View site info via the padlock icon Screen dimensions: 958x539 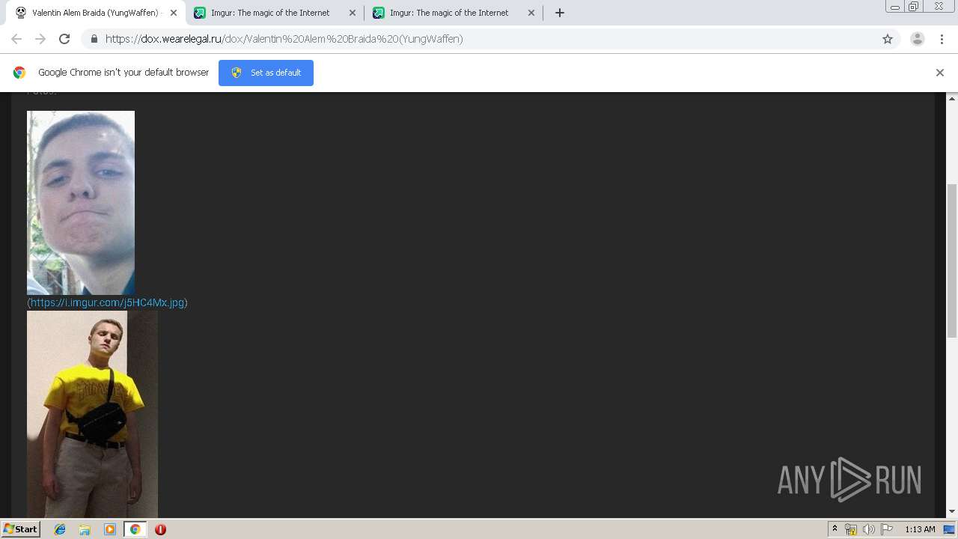(x=94, y=39)
